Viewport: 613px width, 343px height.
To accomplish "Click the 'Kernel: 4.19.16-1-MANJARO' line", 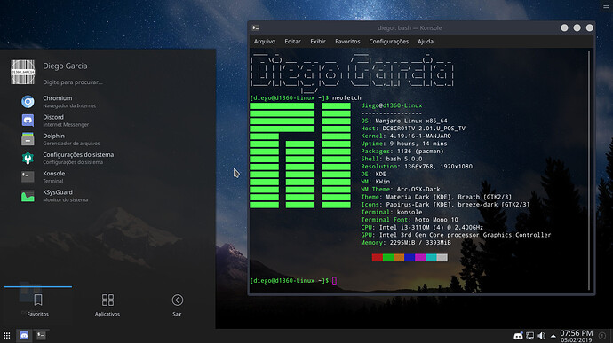I will coord(406,136).
